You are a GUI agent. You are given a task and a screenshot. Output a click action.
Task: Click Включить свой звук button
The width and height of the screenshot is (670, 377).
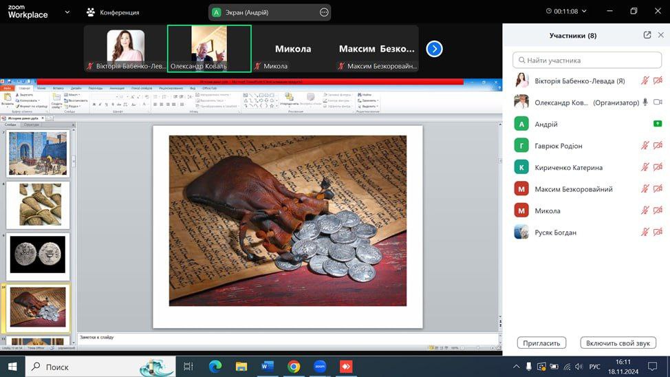click(618, 343)
